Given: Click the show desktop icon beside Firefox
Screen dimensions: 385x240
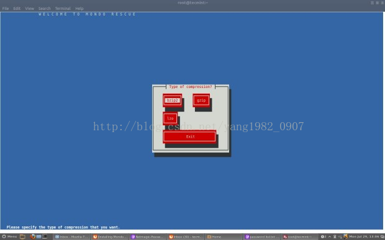Looking at the screenshot, I should point(38,236).
